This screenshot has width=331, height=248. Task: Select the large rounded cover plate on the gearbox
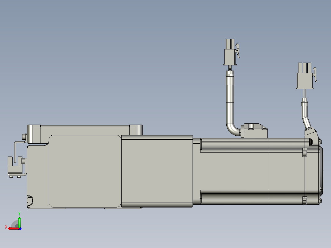point(85,171)
